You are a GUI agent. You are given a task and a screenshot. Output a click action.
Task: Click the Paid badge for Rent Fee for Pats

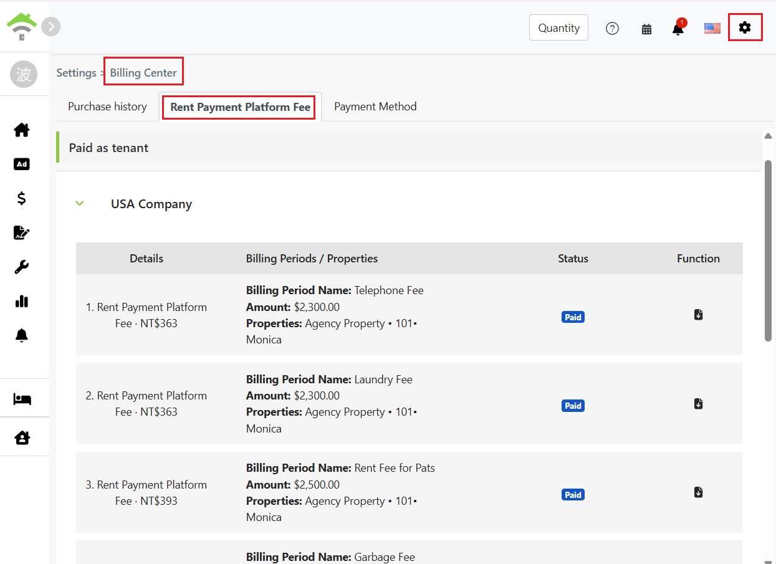pos(573,495)
